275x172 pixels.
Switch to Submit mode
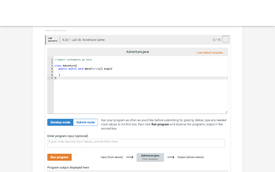pyautogui.click(x=85, y=122)
